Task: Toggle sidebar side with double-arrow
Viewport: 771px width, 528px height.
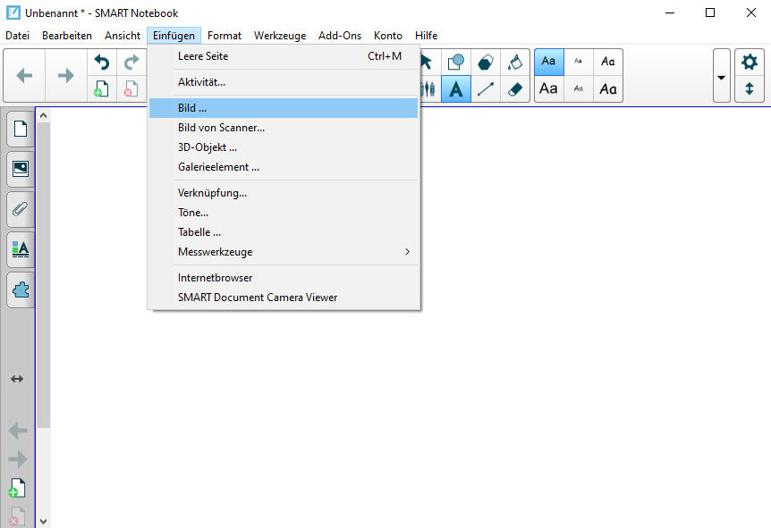Action: click(17, 379)
